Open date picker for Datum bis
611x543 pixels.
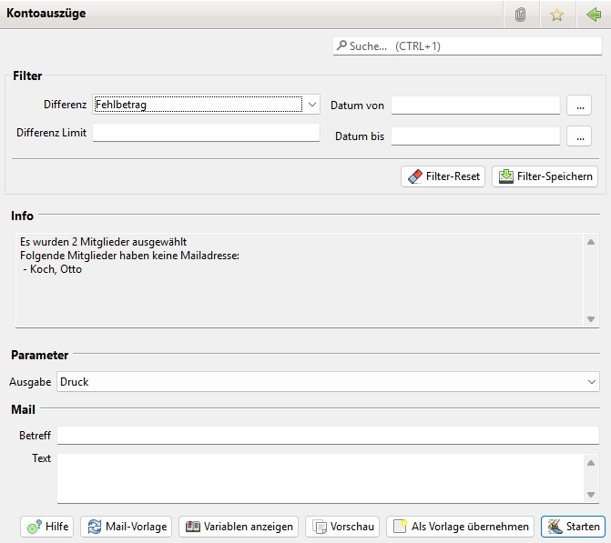click(x=578, y=136)
